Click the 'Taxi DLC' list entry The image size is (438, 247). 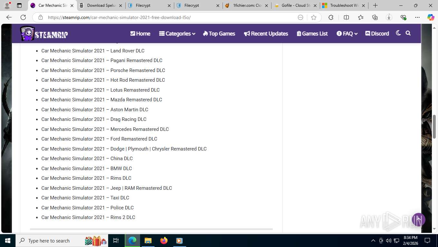coord(85,198)
